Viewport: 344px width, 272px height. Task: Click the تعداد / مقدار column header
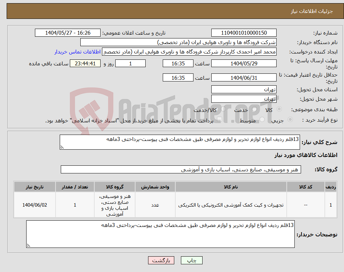pos(75,187)
